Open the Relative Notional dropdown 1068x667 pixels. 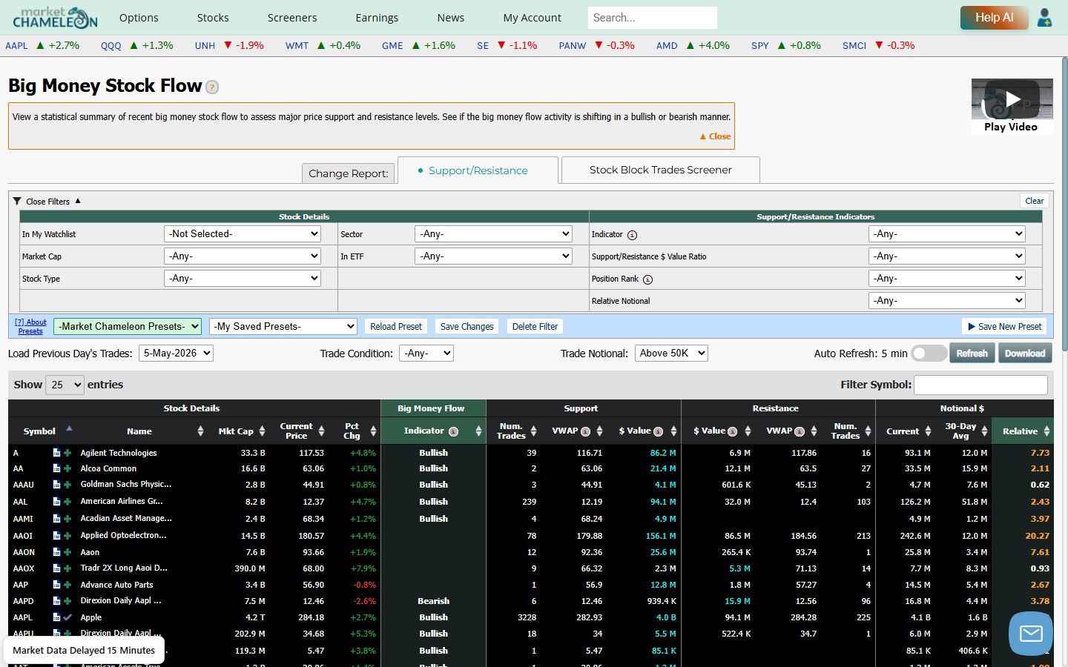tap(947, 300)
